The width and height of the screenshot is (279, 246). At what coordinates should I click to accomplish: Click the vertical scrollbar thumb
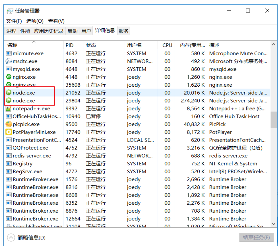(x=274, y=119)
